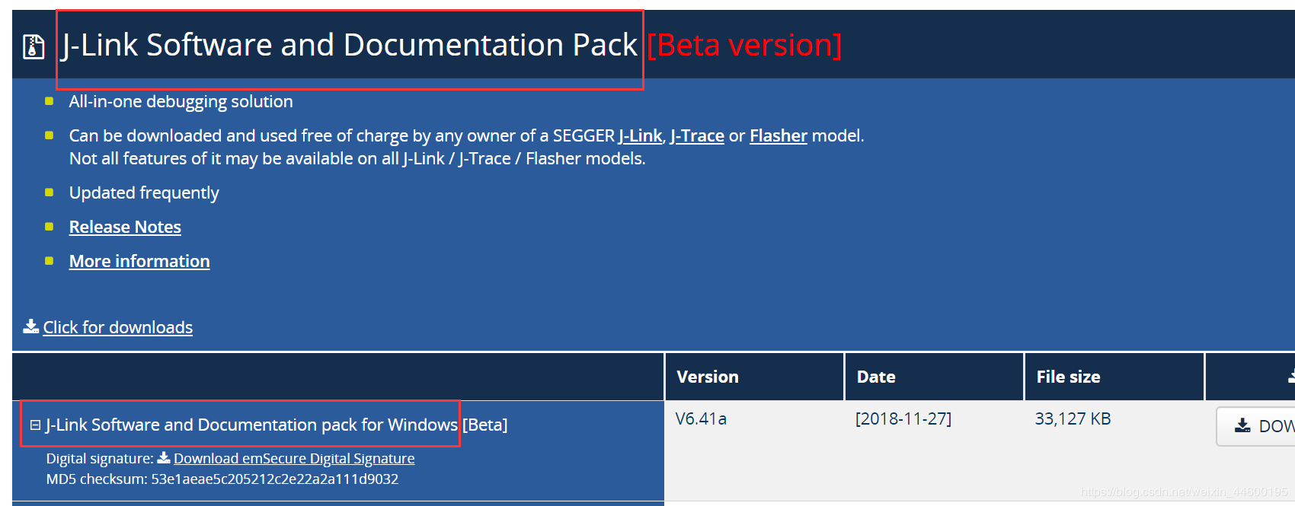Follow the Flasher hyperlink
Viewport: 1295px width, 506px height.
[x=778, y=135]
